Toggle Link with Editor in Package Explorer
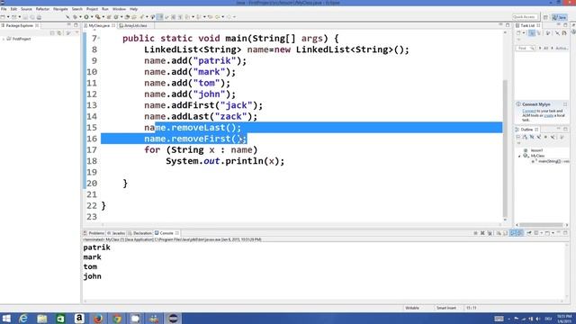 (59, 33)
